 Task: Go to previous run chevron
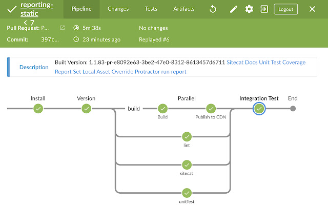tap(25, 23)
